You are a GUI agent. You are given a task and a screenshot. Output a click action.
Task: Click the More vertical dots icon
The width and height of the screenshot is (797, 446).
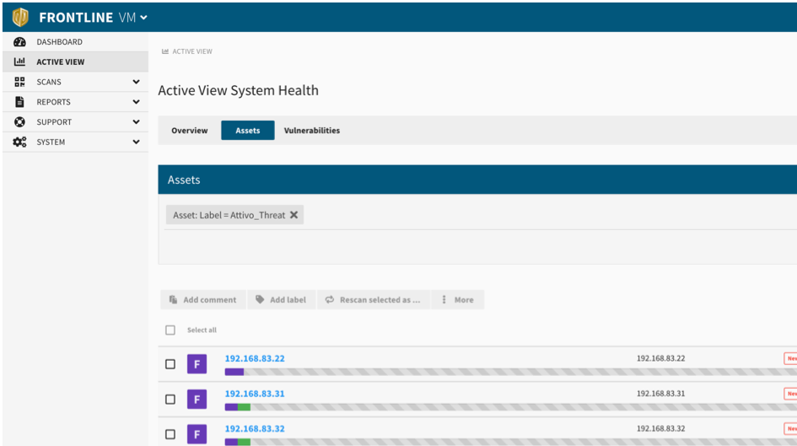pos(444,299)
